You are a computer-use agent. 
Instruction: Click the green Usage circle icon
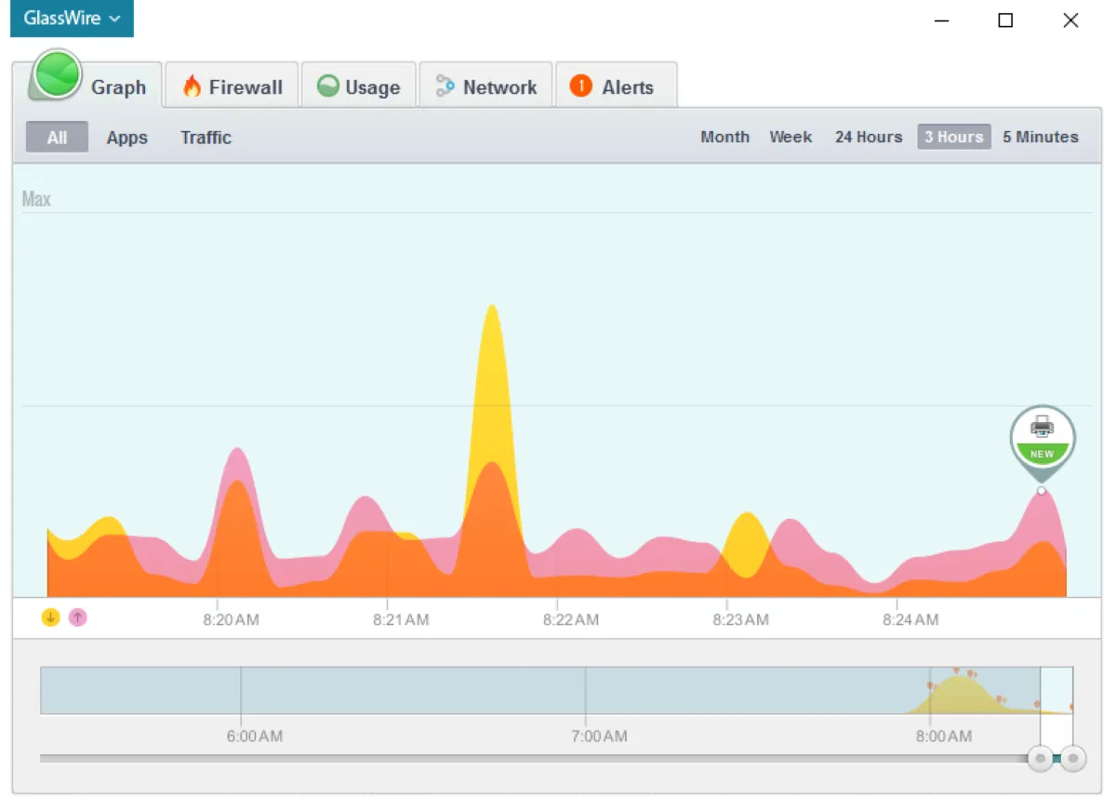(x=327, y=86)
